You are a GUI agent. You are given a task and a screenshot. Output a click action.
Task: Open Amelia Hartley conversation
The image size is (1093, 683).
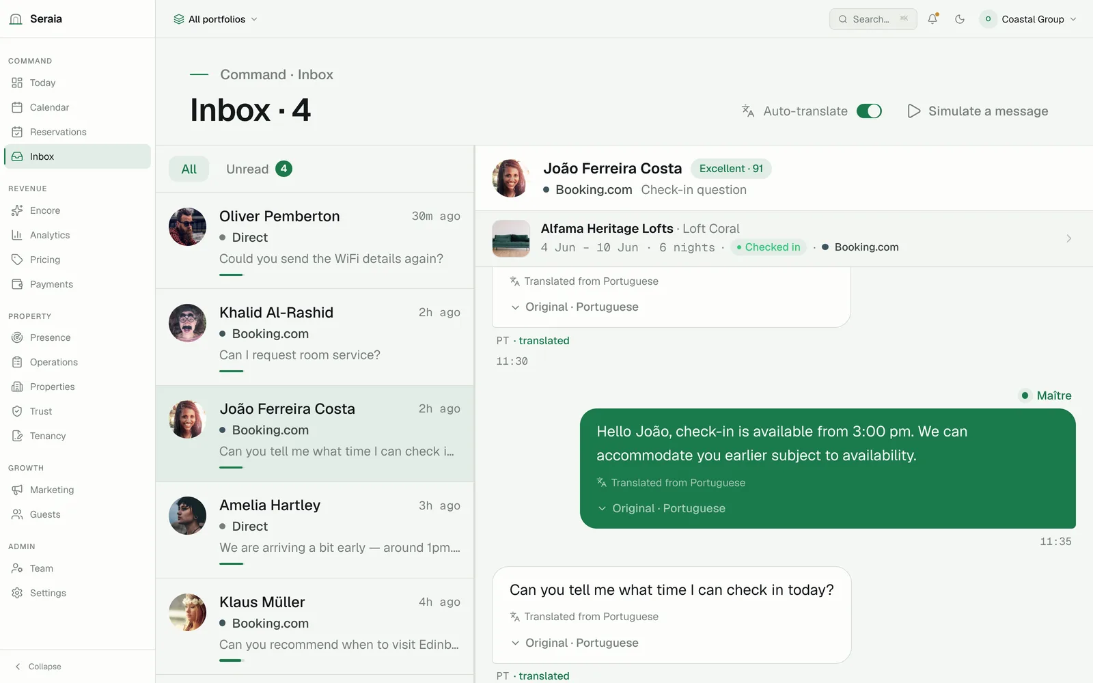tap(315, 530)
